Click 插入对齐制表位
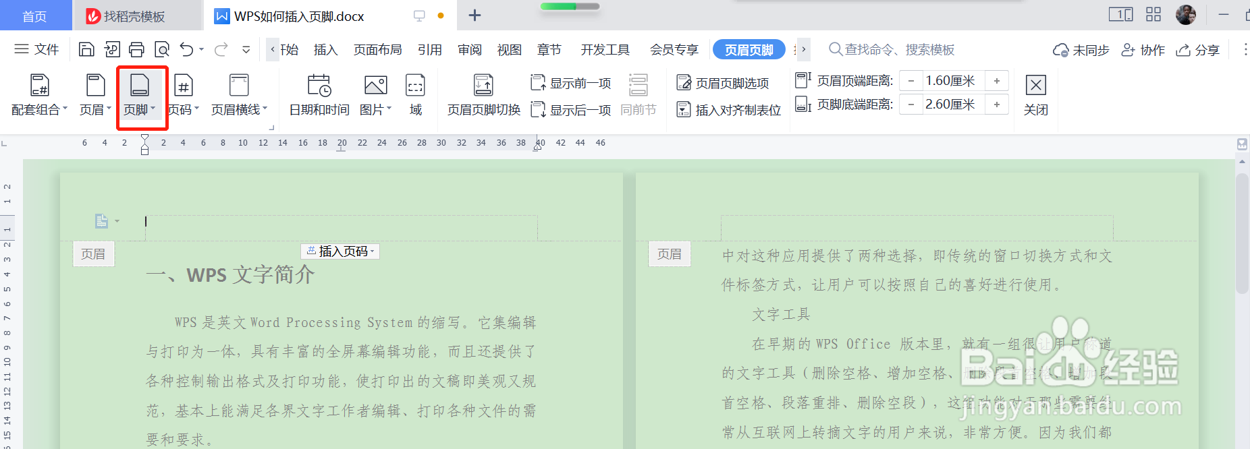Viewport: 1250px width, 449px height. tap(729, 109)
